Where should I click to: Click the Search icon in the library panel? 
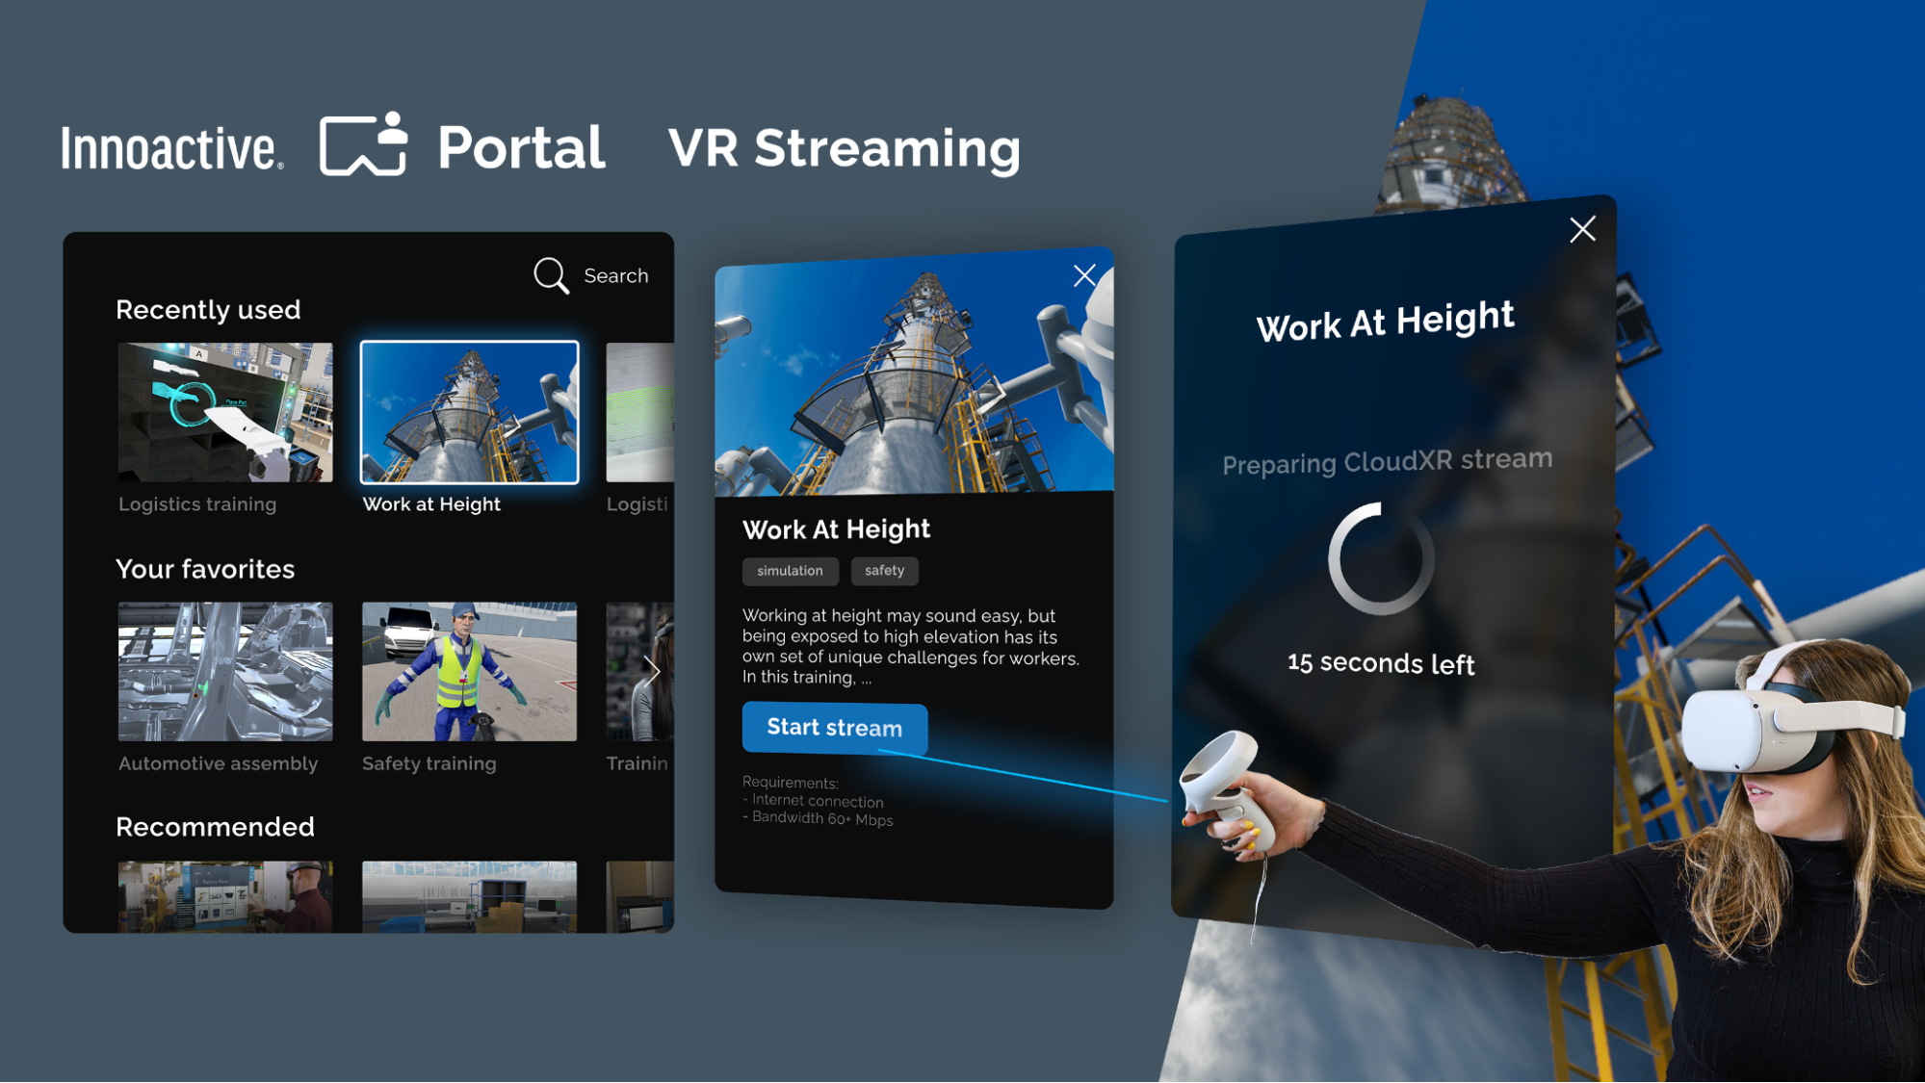(x=552, y=276)
